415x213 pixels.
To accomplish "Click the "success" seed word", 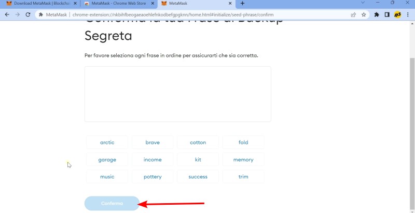I will pos(198,177).
